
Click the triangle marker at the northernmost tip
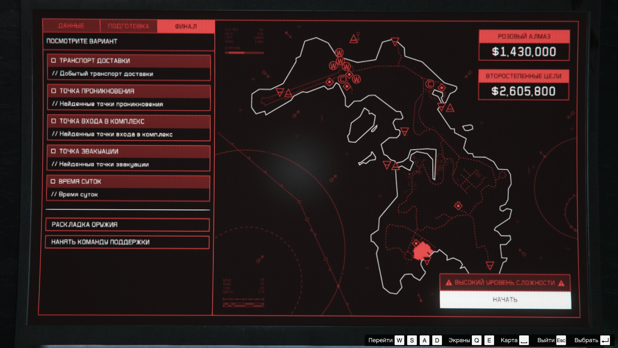pos(395,41)
